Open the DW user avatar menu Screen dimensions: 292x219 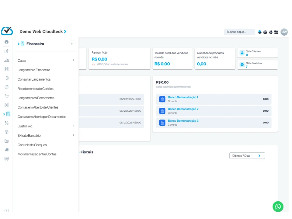(284, 32)
